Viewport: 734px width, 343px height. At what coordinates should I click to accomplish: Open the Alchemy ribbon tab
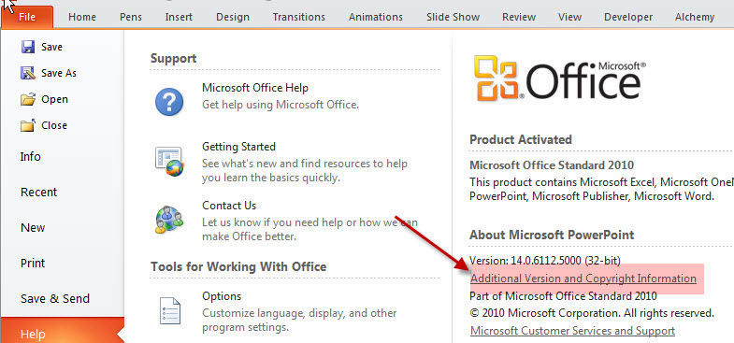[695, 18]
